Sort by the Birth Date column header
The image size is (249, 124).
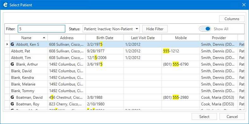pyautogui.click(x=105, y=38)
